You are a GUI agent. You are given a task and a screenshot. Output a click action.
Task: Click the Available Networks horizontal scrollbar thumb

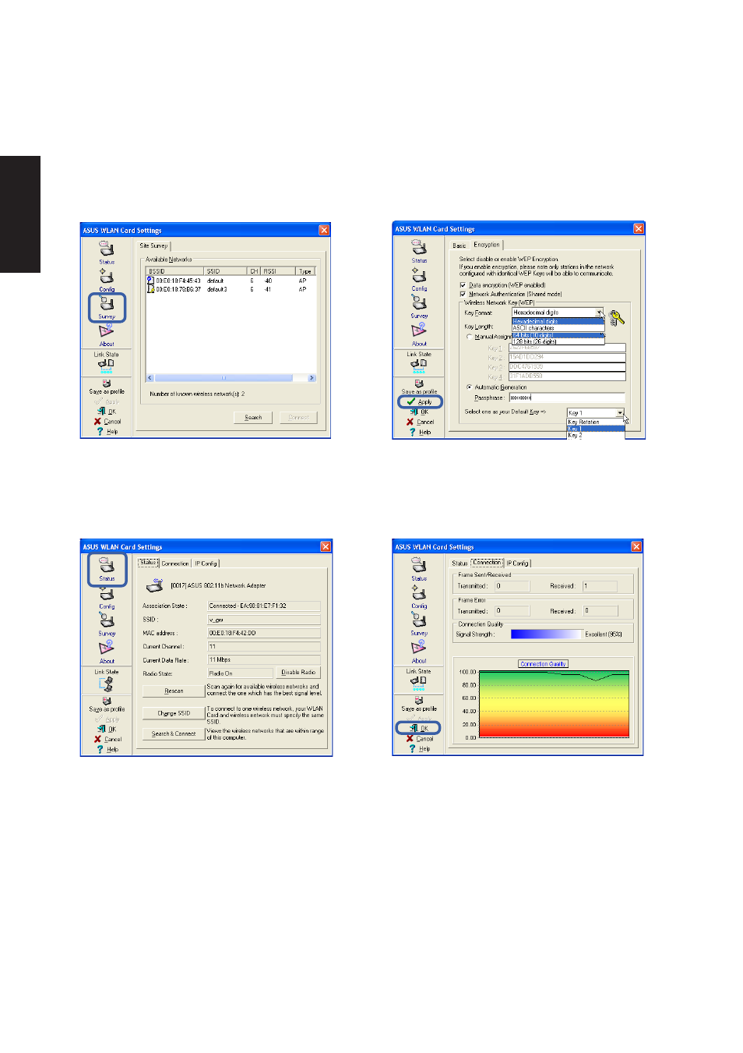[223, 378]
